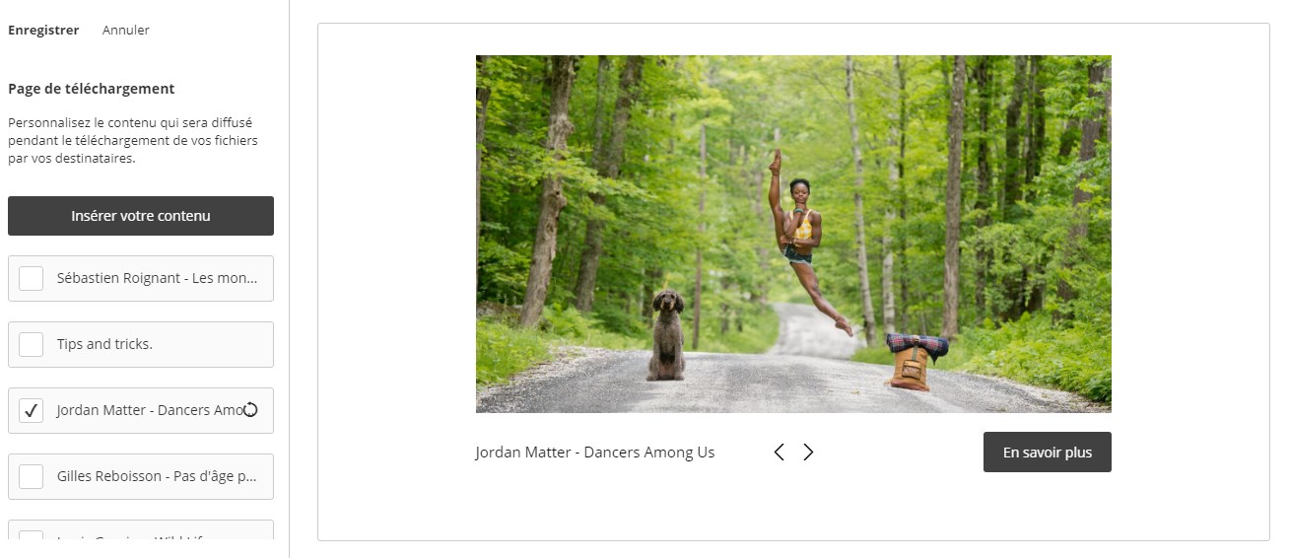Click the En savoir plus button
This screenshot has height=558, width=1289.
[x=1048, y=453]
